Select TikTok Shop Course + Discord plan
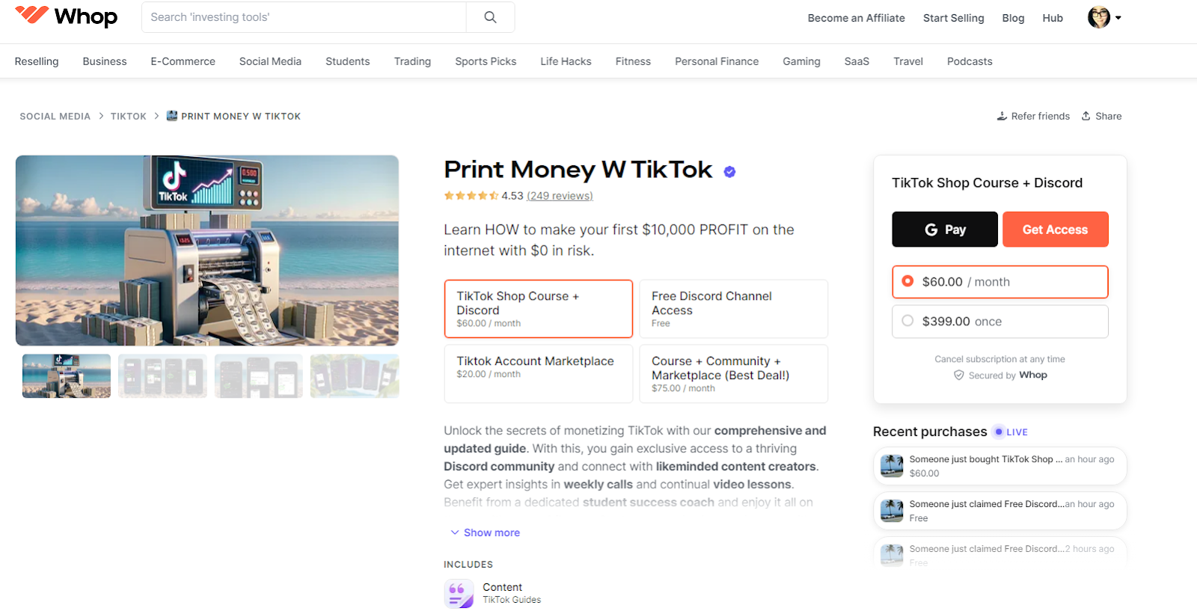The image size is (1197, 611). 539,309
